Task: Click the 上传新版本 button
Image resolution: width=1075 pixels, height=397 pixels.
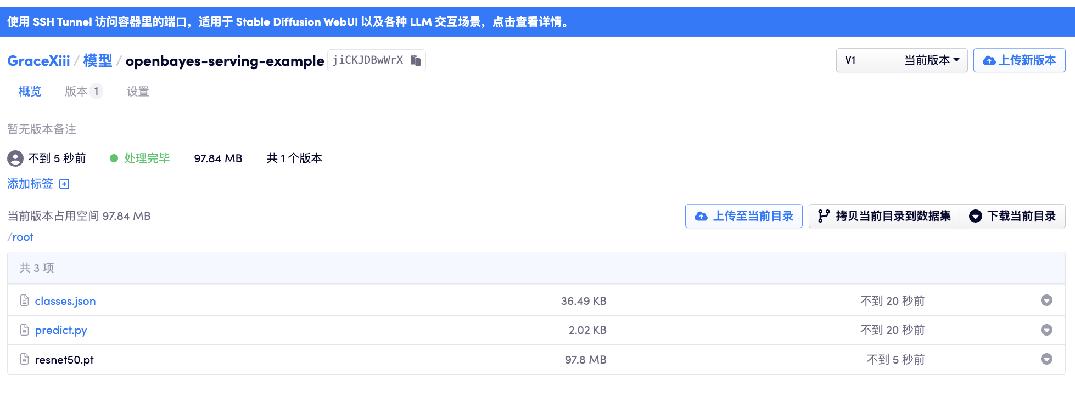Action: [1019, 60]
